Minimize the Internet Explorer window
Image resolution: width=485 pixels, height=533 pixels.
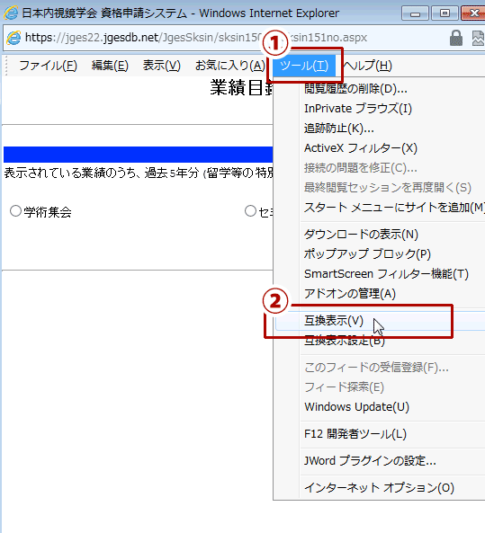pos(415,13)
